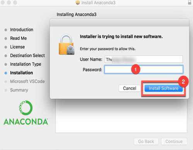Select the Introduction step in sidebar
Viewport: 193px width, 150px height.
point(22,30)
